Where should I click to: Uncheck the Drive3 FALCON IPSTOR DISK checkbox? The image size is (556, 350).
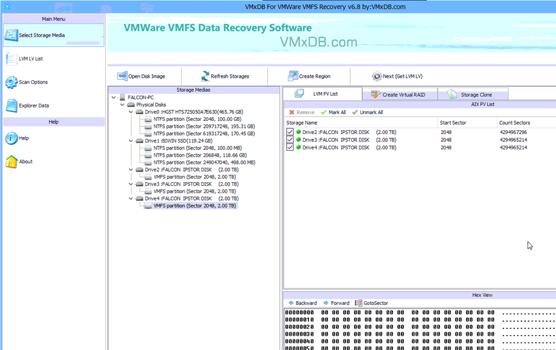290,140
